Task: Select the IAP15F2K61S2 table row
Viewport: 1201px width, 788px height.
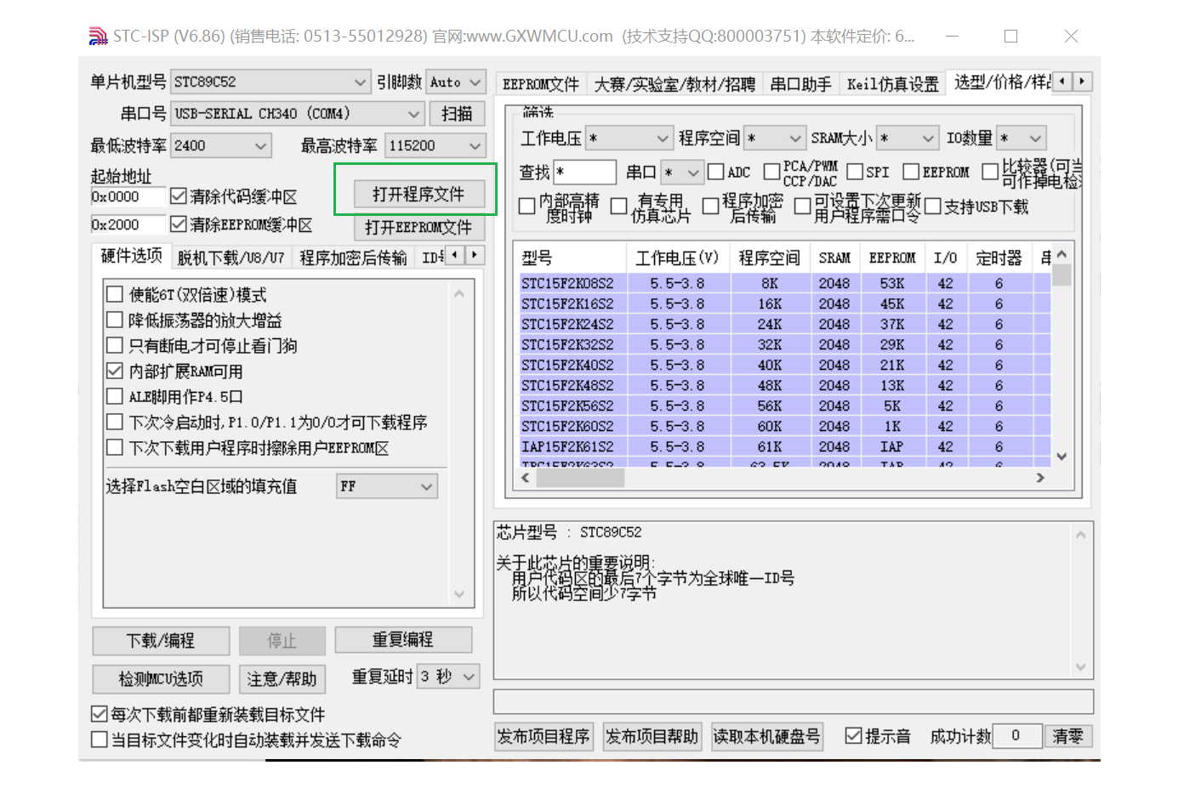Action: 785,446
